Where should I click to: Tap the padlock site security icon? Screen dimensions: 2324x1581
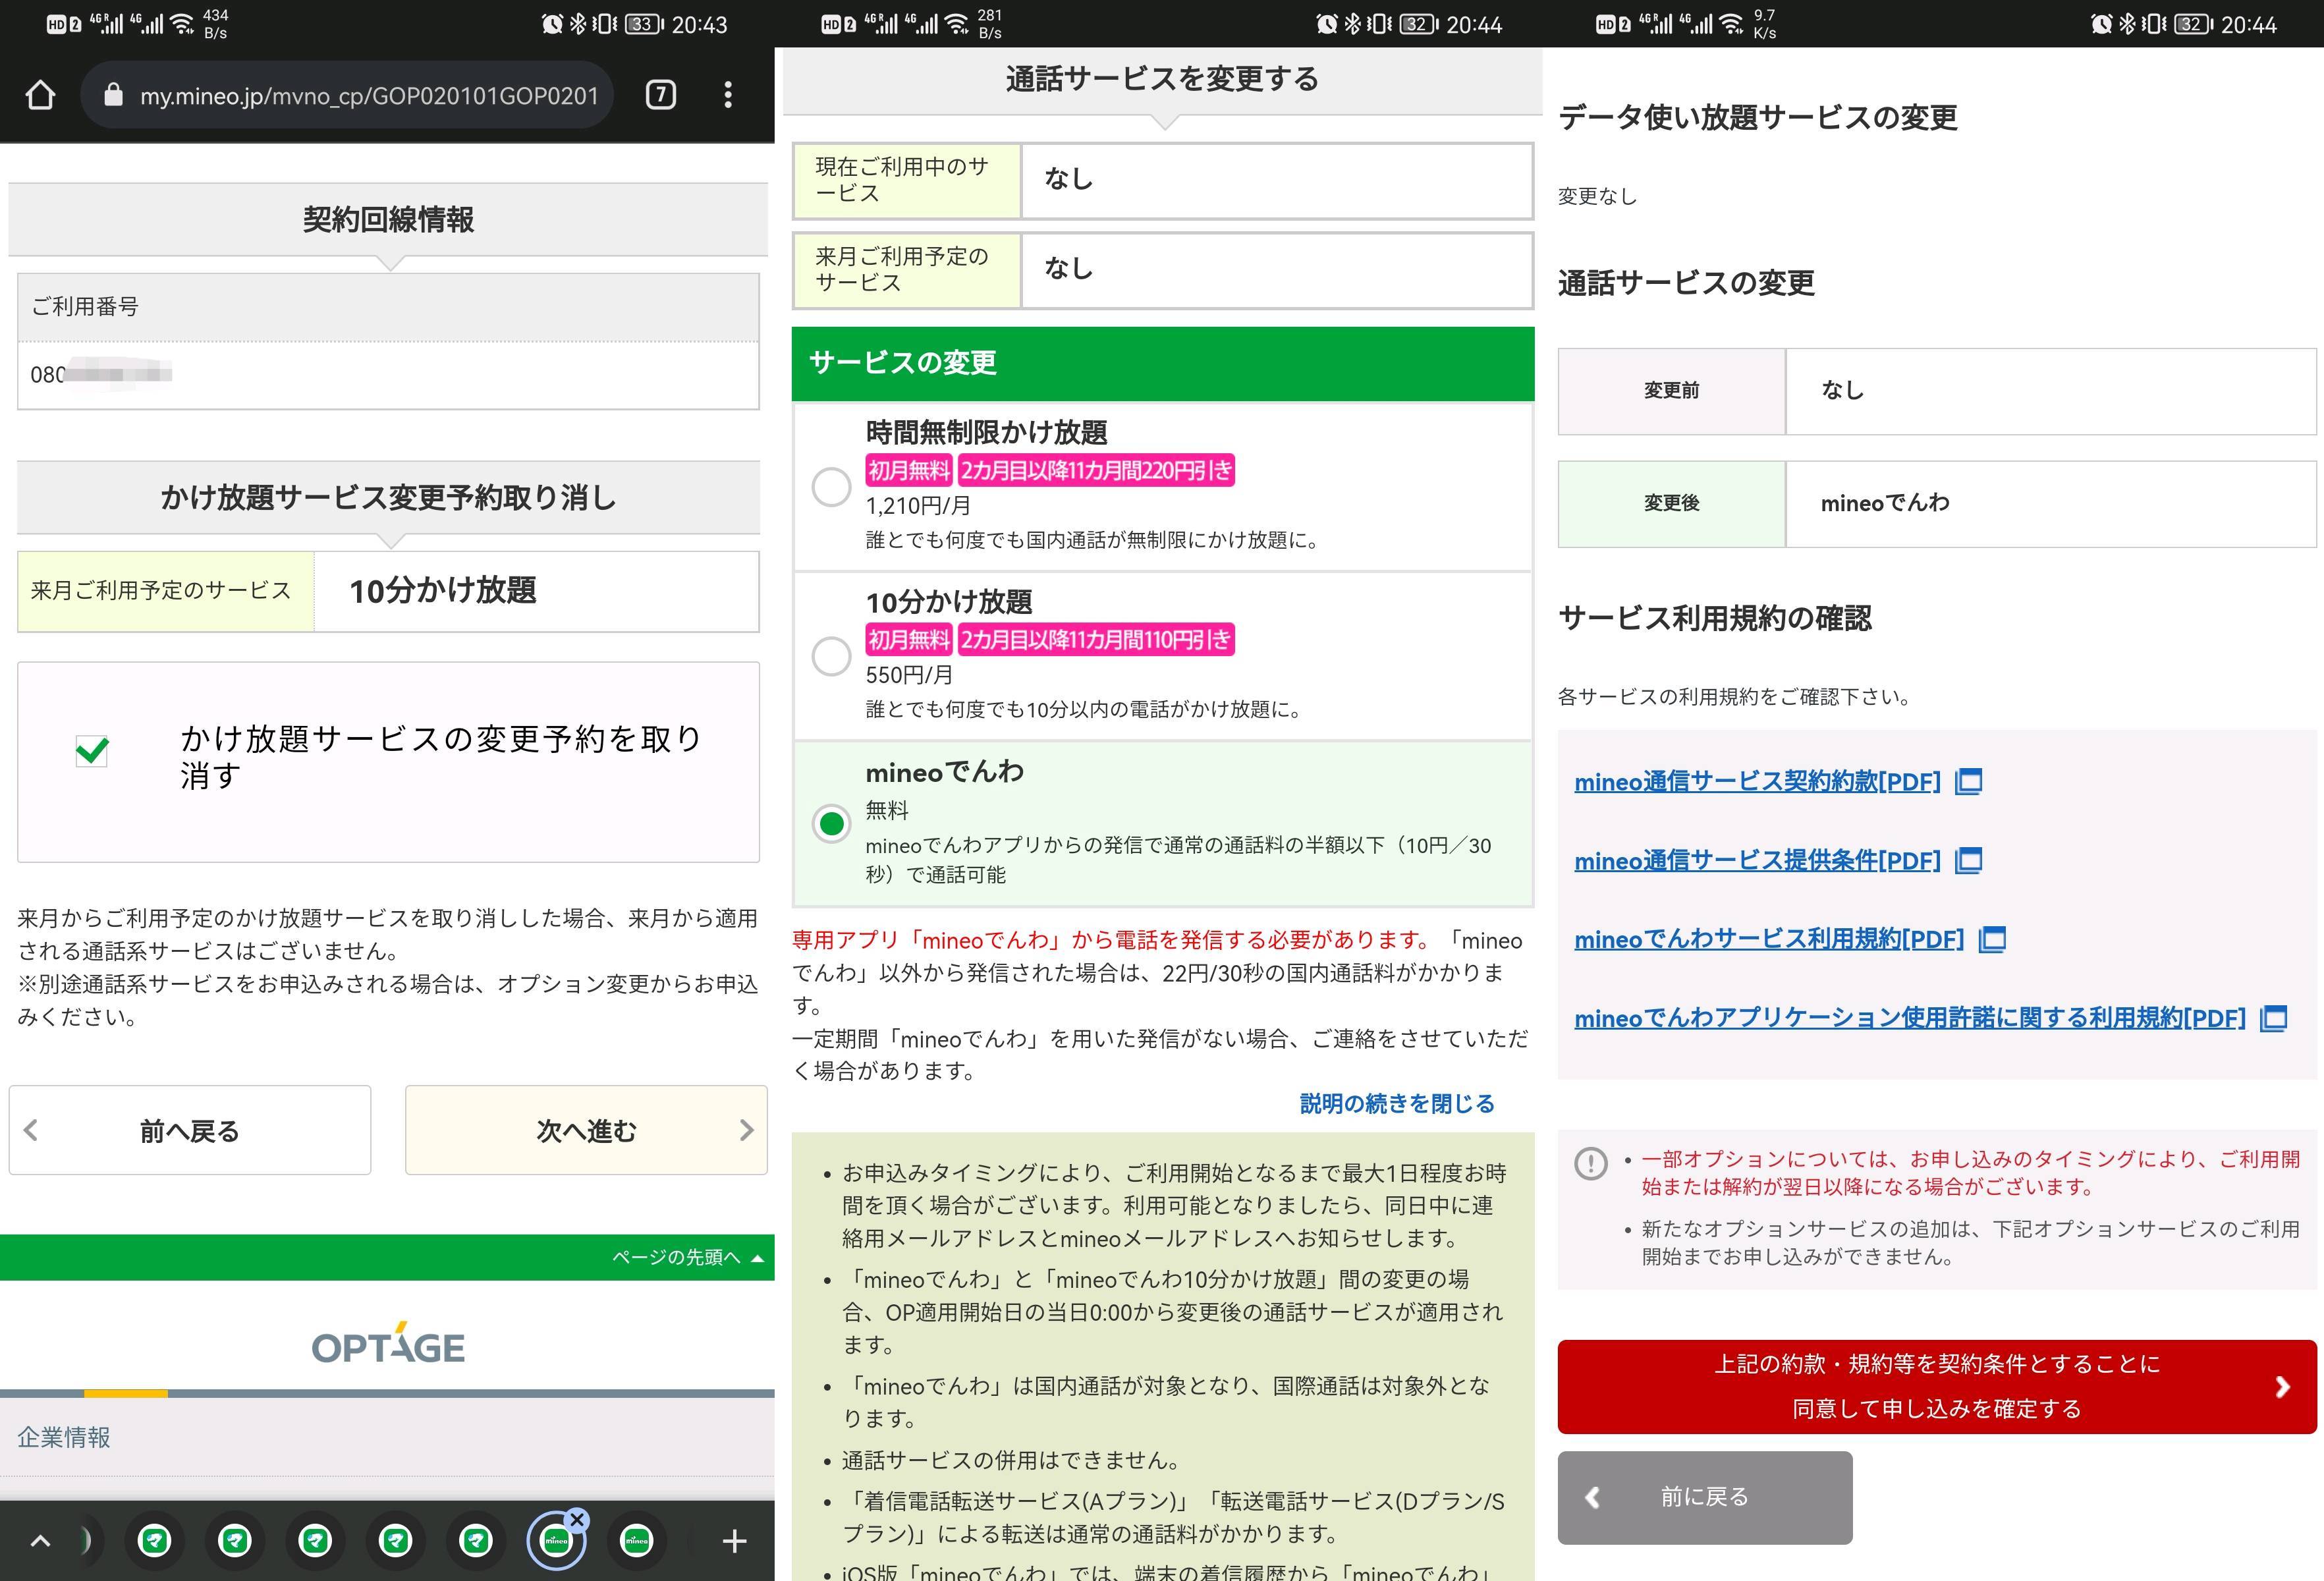click(113, 95)
